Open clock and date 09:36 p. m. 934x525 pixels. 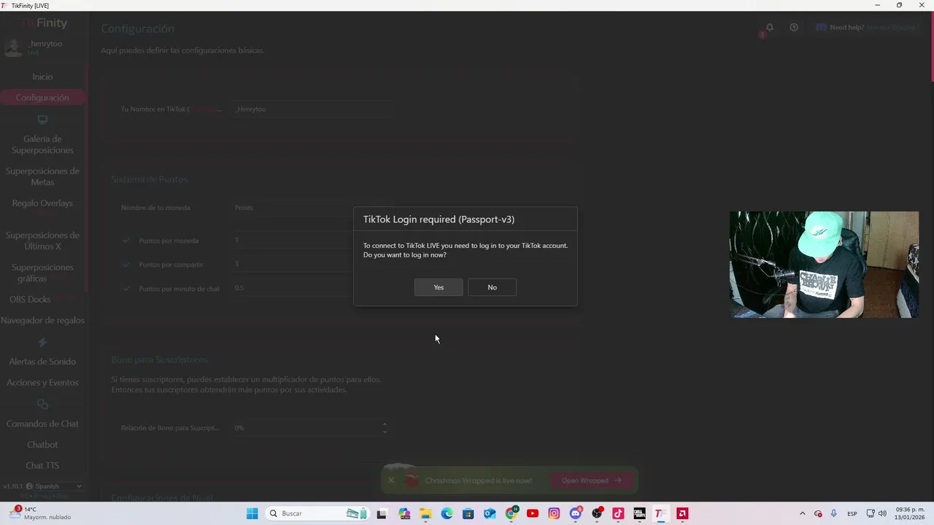[x=910, y=513]
